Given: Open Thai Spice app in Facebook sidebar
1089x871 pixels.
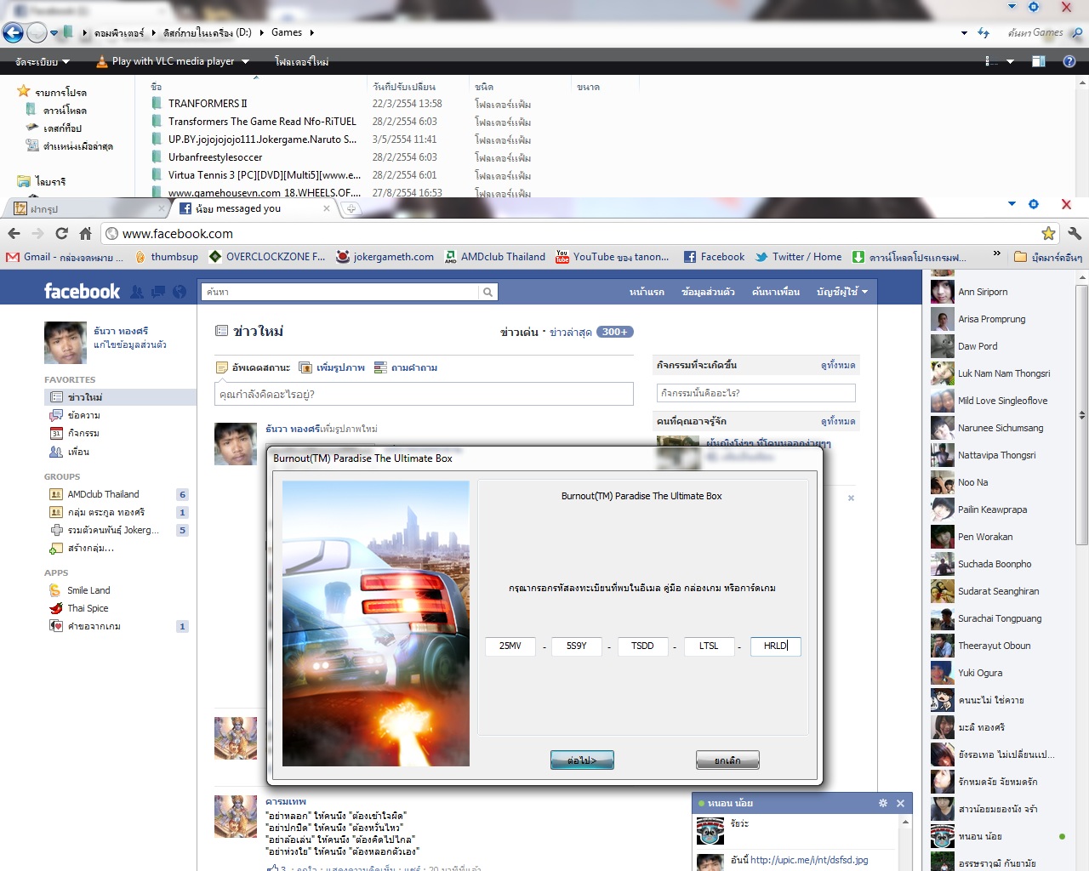Looking at the screenshot, I should pyautogui.click(x=88, y=608).
